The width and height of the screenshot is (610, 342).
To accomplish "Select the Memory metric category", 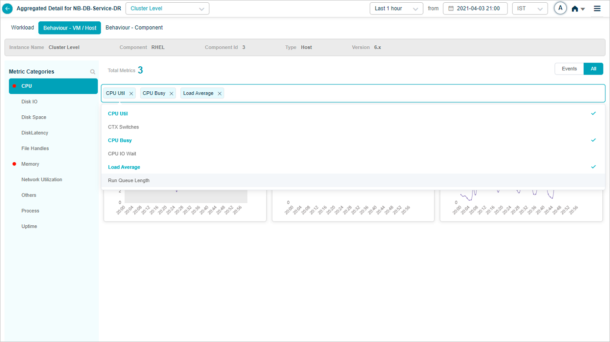I will (x=30, y=164).
